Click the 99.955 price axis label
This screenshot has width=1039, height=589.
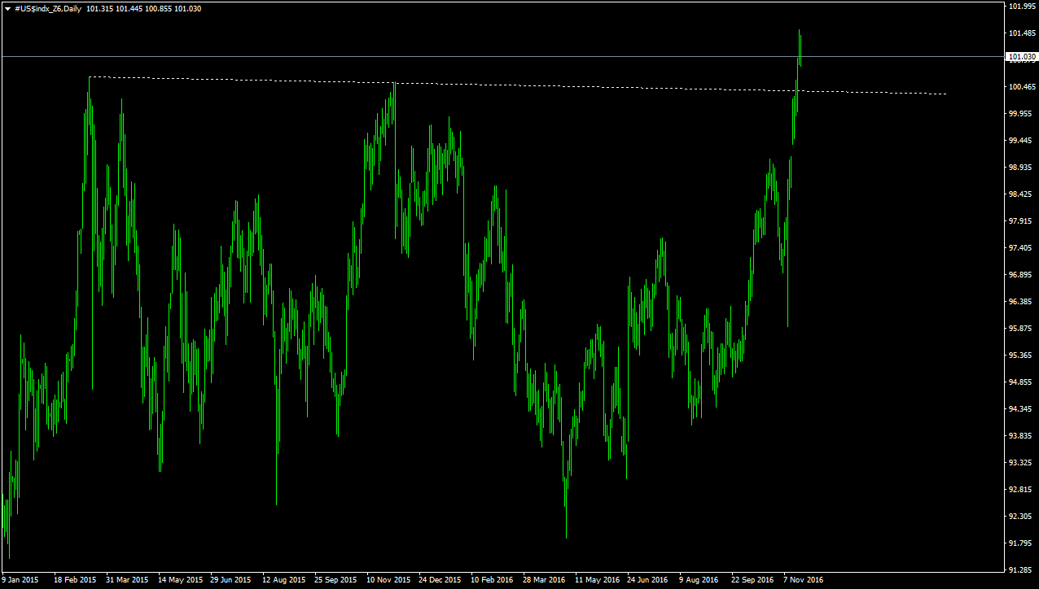(x=1022, y=114)
